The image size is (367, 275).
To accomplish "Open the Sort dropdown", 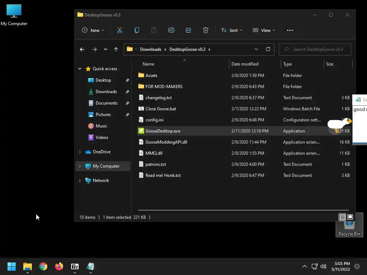I will (232, 30).
